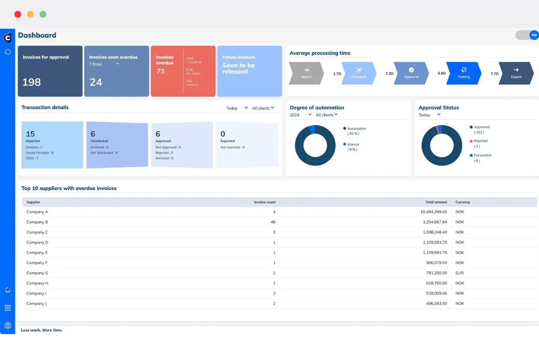Screen dimensions: 539x337
Task: Open All clients dropdown in Transaction details
Action: [x=263, y=108]
